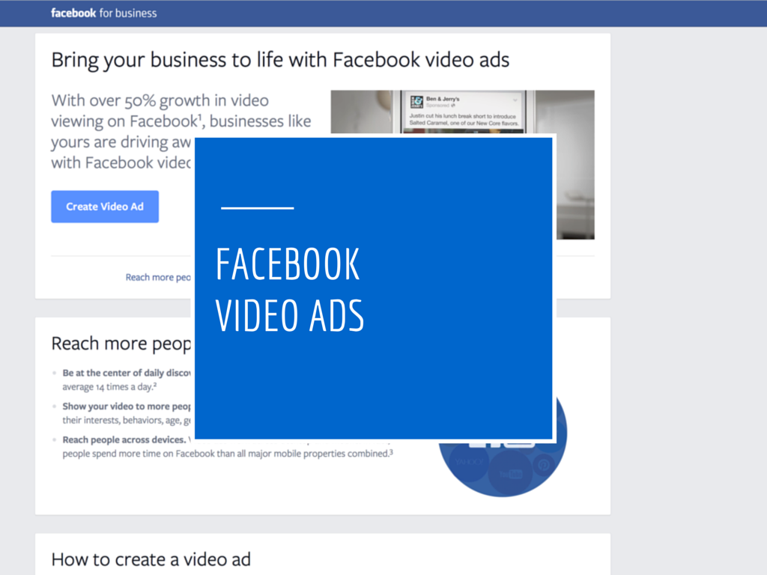Click the heading 'How to create a video ad'
The width and height of the screenshot is (767, 575).
(x=151, y=559)
